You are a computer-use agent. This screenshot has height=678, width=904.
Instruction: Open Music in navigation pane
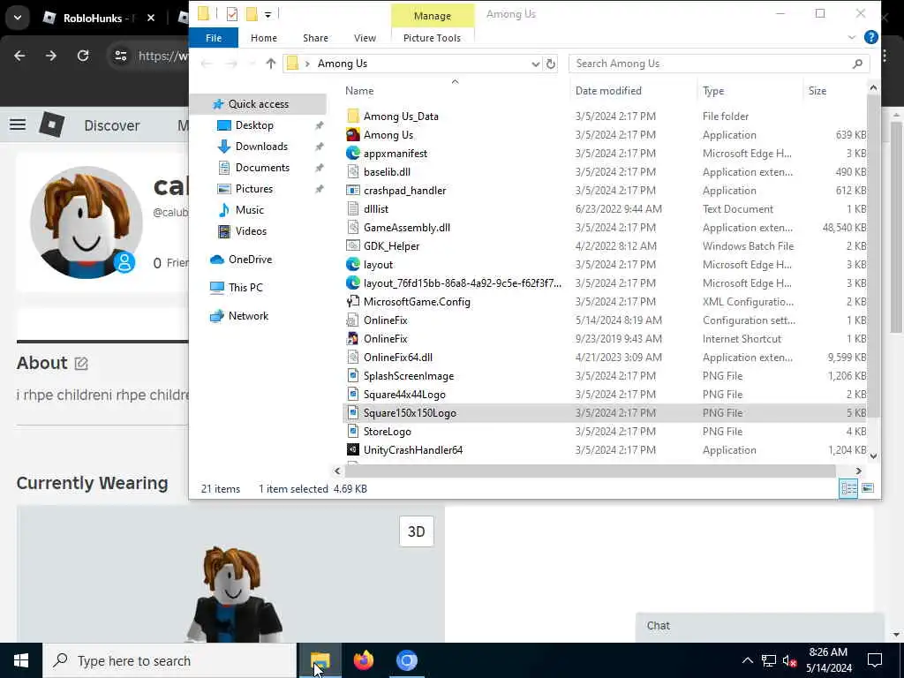point(249,210)
